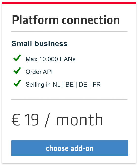Click the green checkmark beside Max 10.000 EANs

17,58
